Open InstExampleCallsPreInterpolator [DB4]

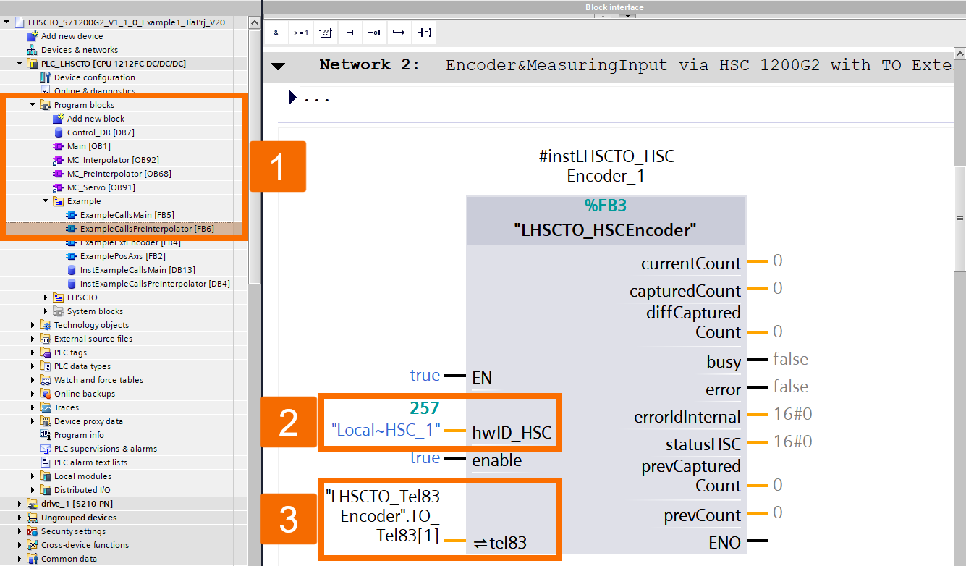point(155,284)
